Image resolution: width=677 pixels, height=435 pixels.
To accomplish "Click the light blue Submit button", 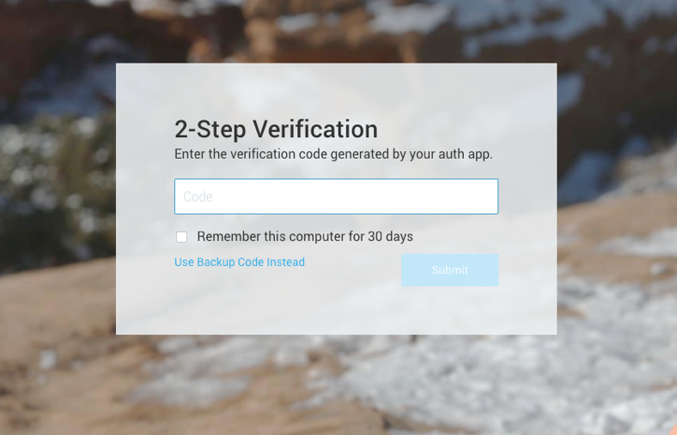I will 450,270.
